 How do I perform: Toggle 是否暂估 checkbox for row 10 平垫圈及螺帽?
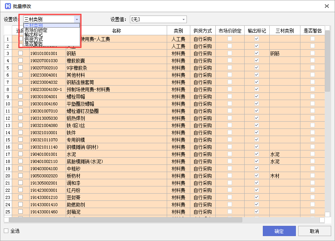click(312, 104)
